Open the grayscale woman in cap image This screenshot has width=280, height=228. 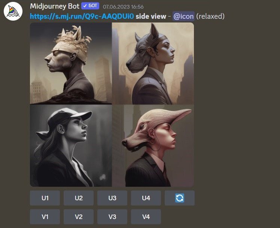(71, 146)
